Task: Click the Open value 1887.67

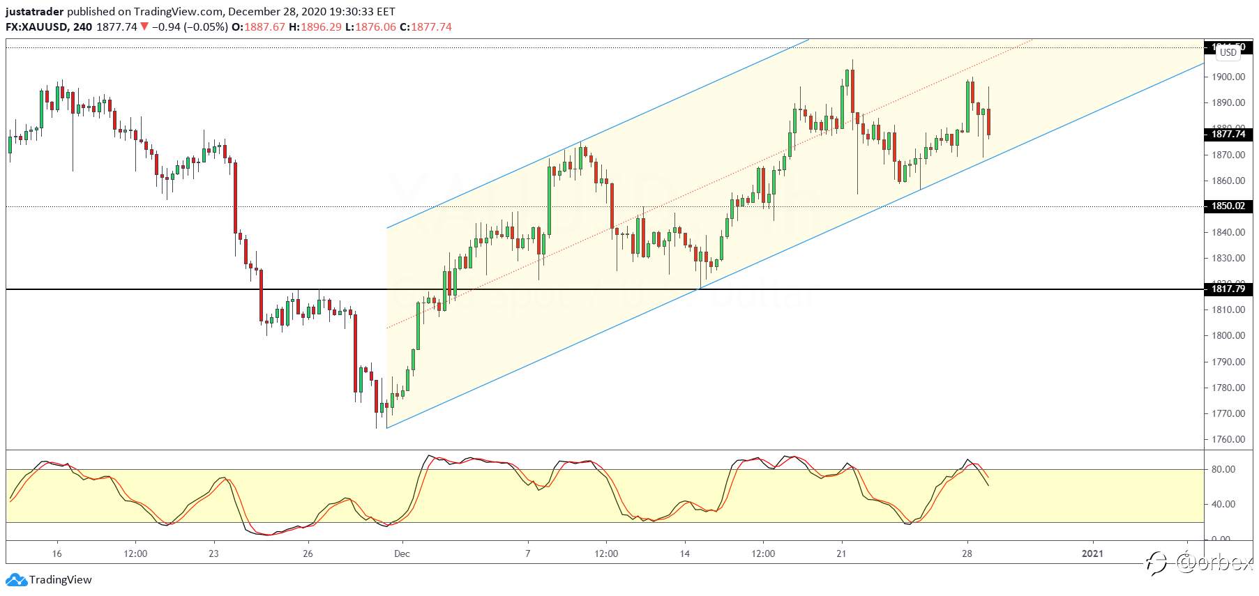Action: 264,27
